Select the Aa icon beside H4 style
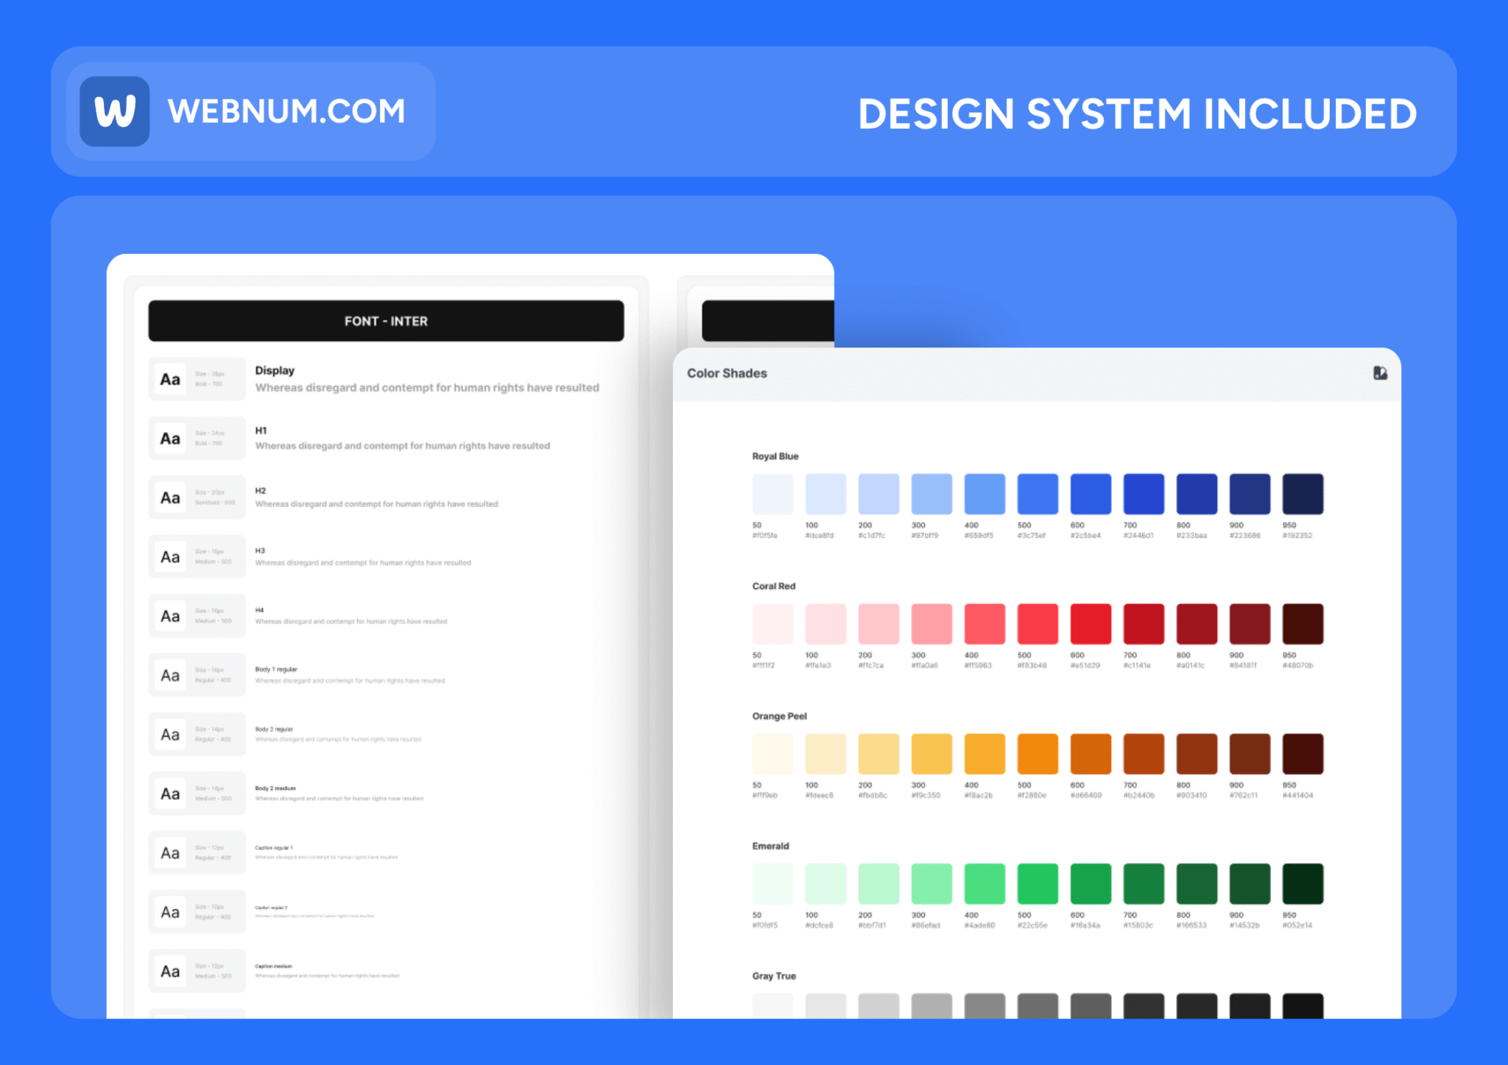1508x1065 pixels. (x=169, y=616)
